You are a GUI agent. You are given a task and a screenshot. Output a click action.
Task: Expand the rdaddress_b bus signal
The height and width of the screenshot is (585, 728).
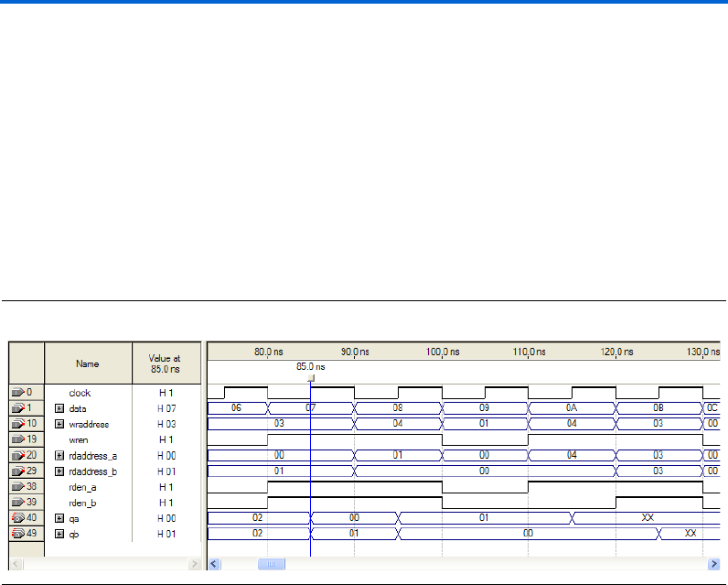point(59,471)
